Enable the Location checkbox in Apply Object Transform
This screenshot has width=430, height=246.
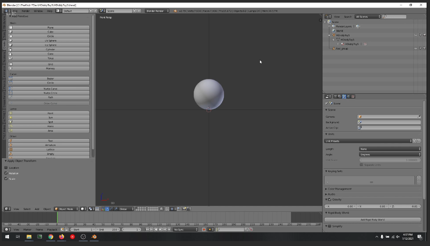click(6, 168)
